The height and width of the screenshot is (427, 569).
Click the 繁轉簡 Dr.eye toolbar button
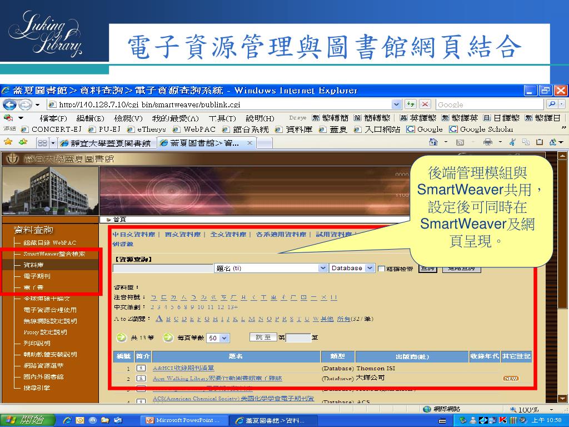330,118
